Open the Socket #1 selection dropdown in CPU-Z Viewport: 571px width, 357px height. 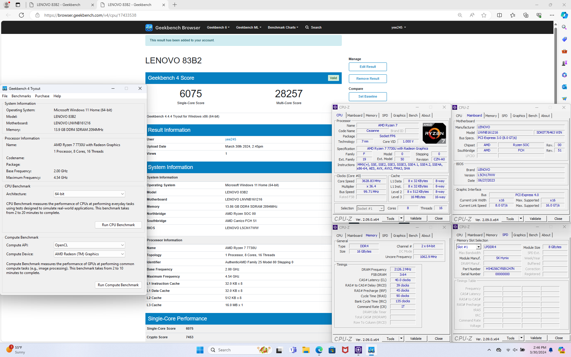(370, 209)
